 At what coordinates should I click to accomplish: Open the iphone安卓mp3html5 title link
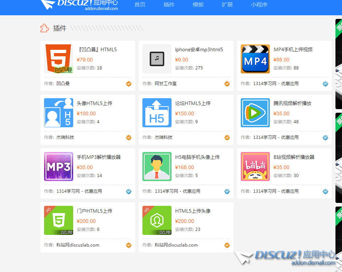[x=199, y=50]
